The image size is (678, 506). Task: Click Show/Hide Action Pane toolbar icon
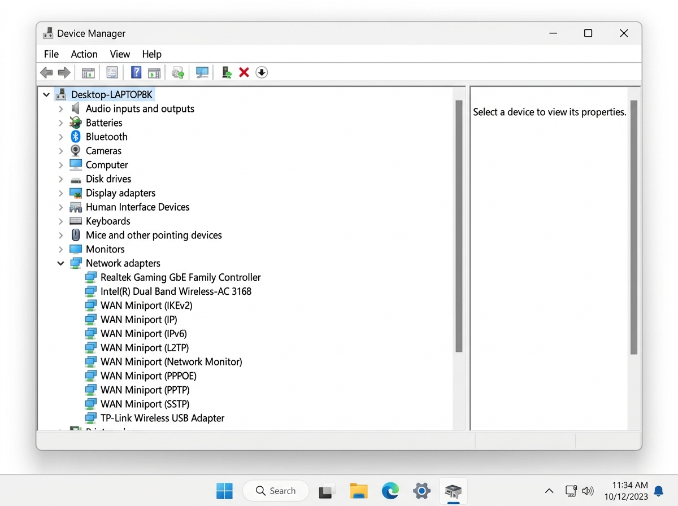point(154,72)
